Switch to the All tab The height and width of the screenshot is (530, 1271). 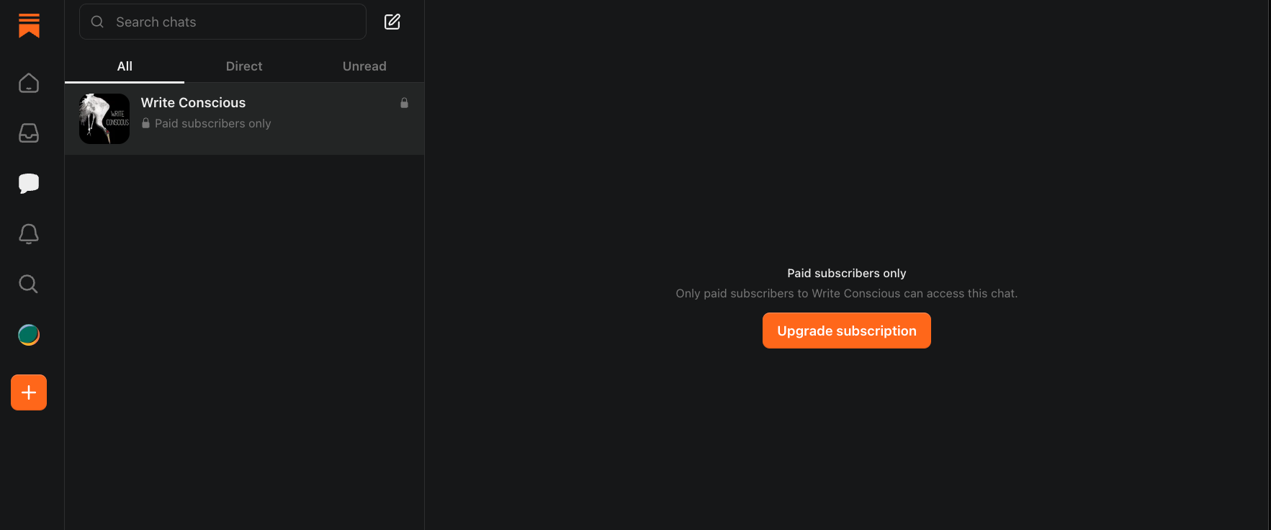125,66
